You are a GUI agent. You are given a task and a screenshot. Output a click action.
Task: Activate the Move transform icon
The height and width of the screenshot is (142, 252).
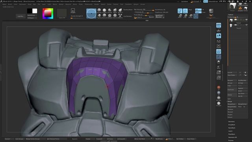click(x=180, y=16)
